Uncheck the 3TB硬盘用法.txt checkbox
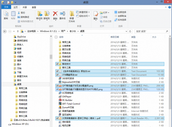The width and height of the screenshot is (172, 127). (x=57, y=75)
